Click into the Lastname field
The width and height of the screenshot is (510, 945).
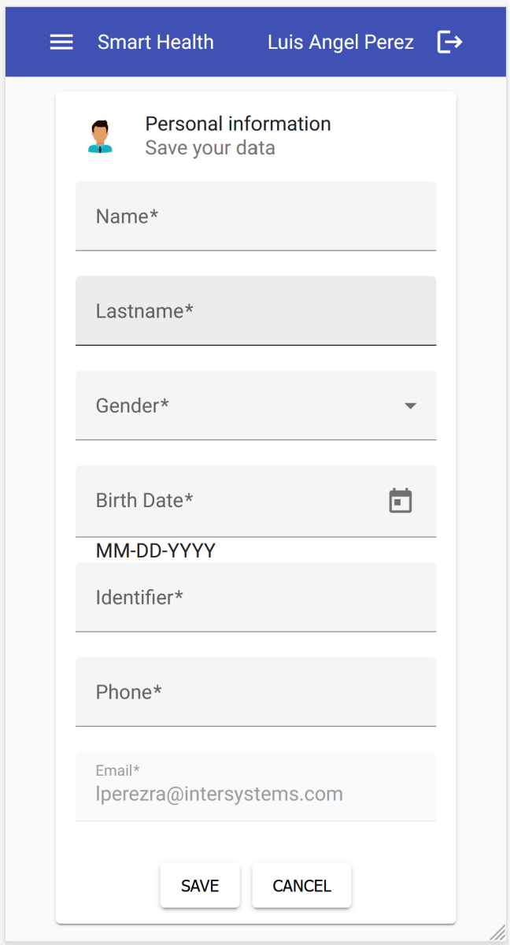pos(256,311)
